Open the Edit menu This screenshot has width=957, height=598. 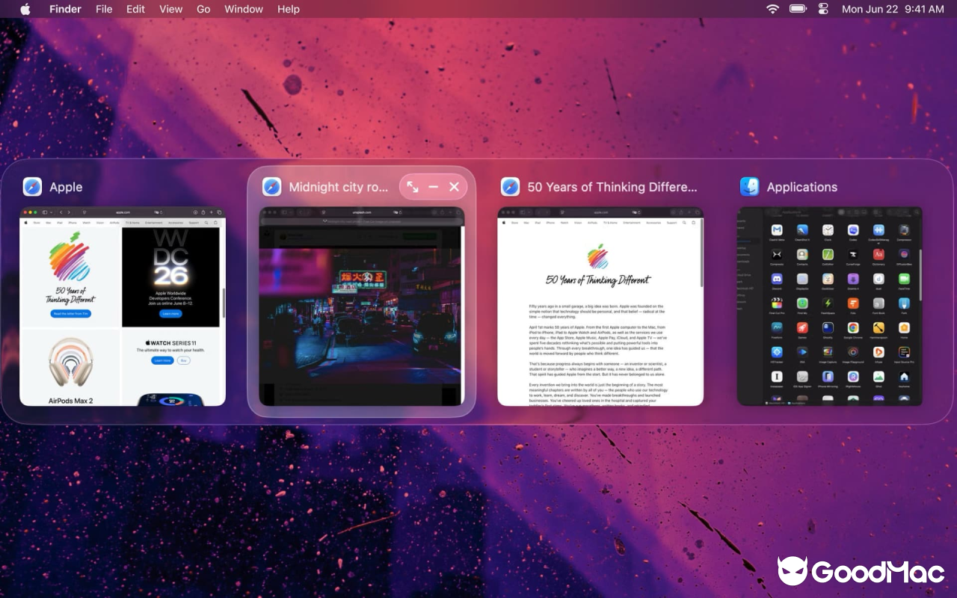[135, 9]
